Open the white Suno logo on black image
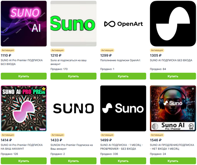Screen dimensions: 197x165 [123, 108]
